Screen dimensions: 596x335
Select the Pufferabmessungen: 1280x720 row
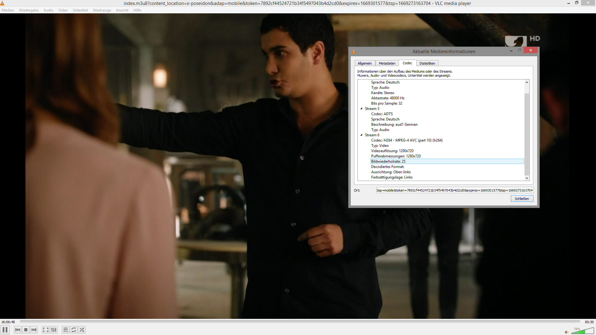tap(396, 156)
